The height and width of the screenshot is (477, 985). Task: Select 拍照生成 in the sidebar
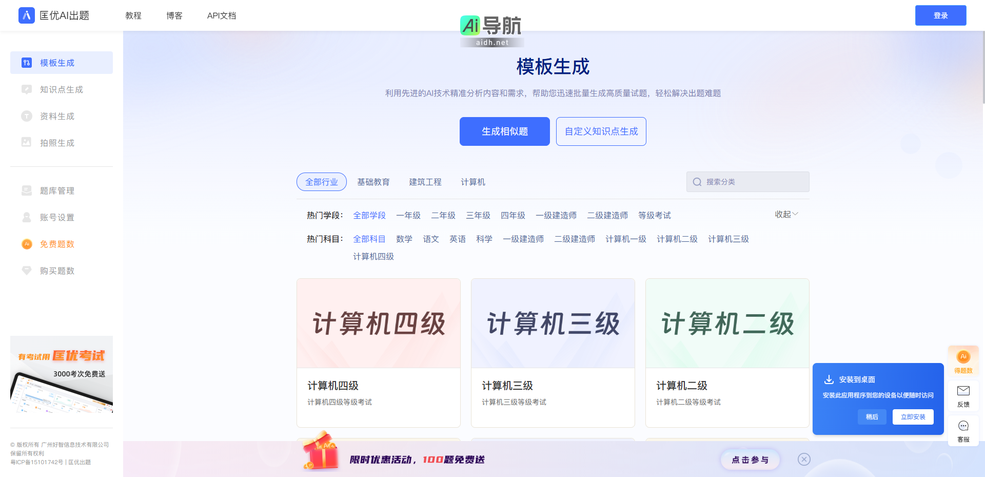coord(57,143)
